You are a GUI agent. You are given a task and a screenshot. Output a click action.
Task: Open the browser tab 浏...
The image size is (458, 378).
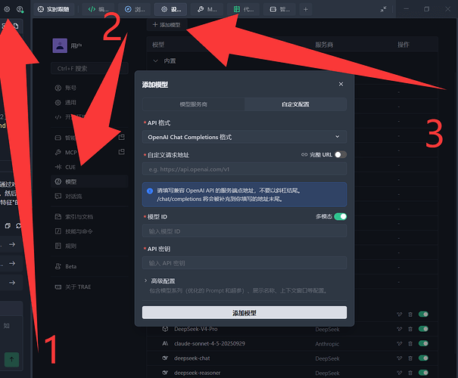point(134,9)
